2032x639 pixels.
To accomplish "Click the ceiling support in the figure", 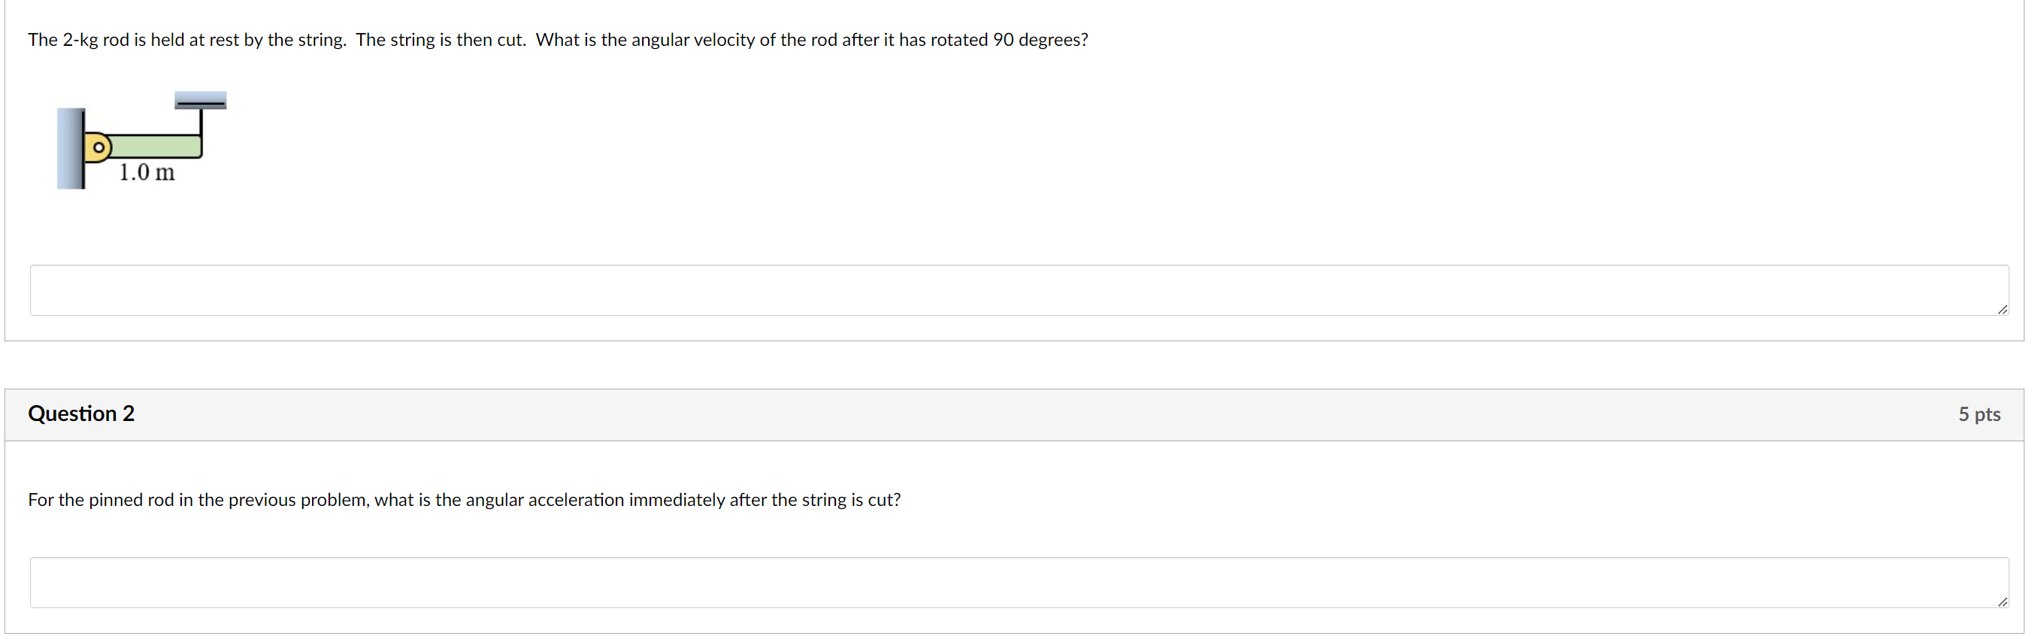I will coord(201,98).
